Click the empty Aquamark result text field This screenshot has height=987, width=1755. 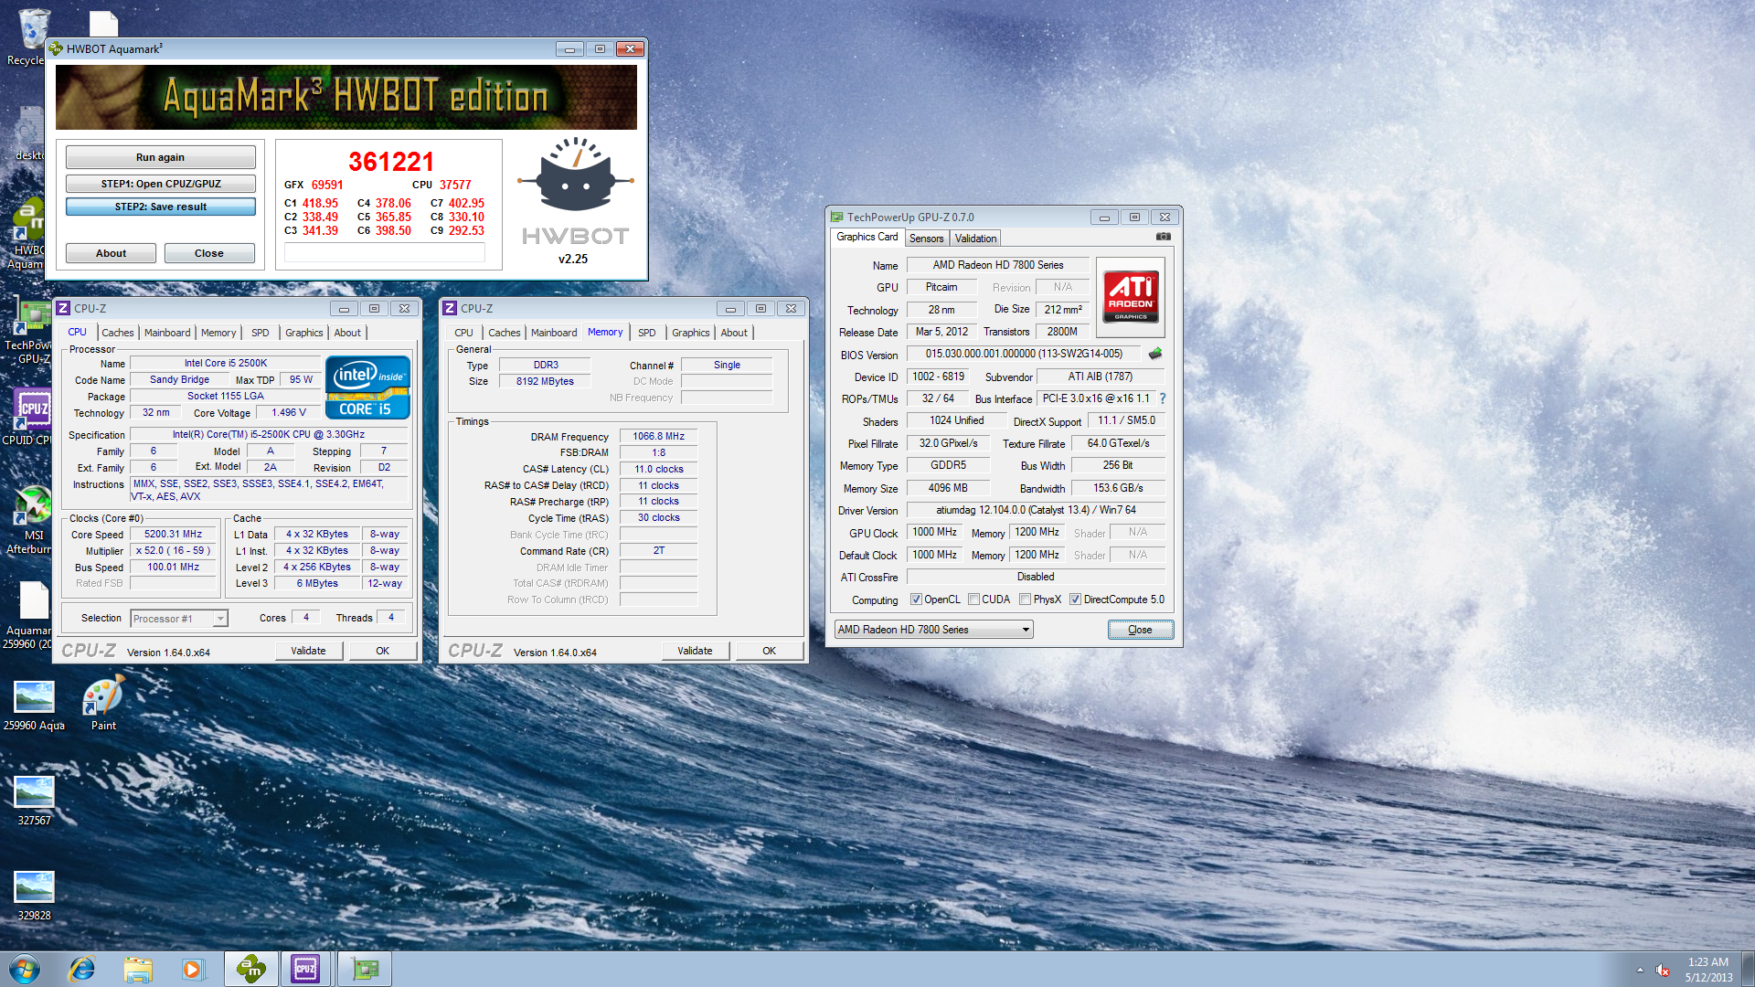click(x=384, y=253)
